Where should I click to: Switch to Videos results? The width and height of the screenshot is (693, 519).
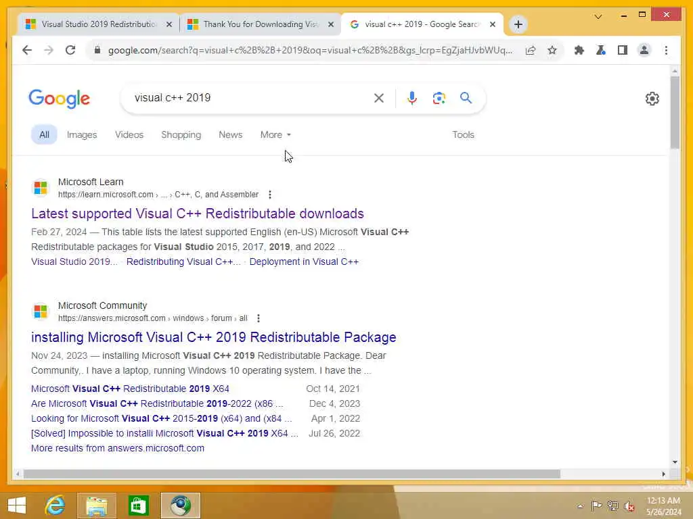(x=129, y=134)
